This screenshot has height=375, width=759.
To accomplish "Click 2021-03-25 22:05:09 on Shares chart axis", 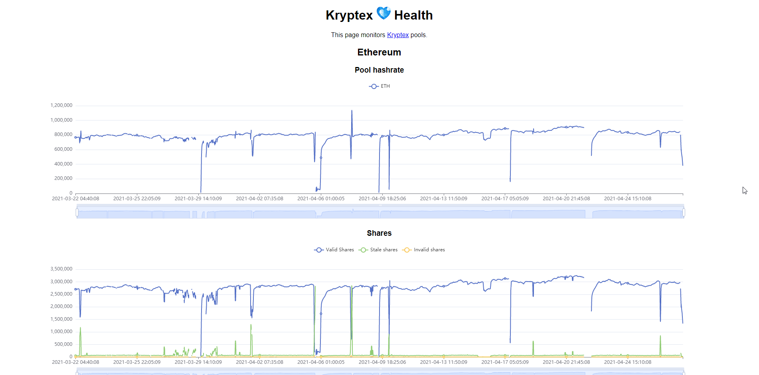I will tap(137, 362).
